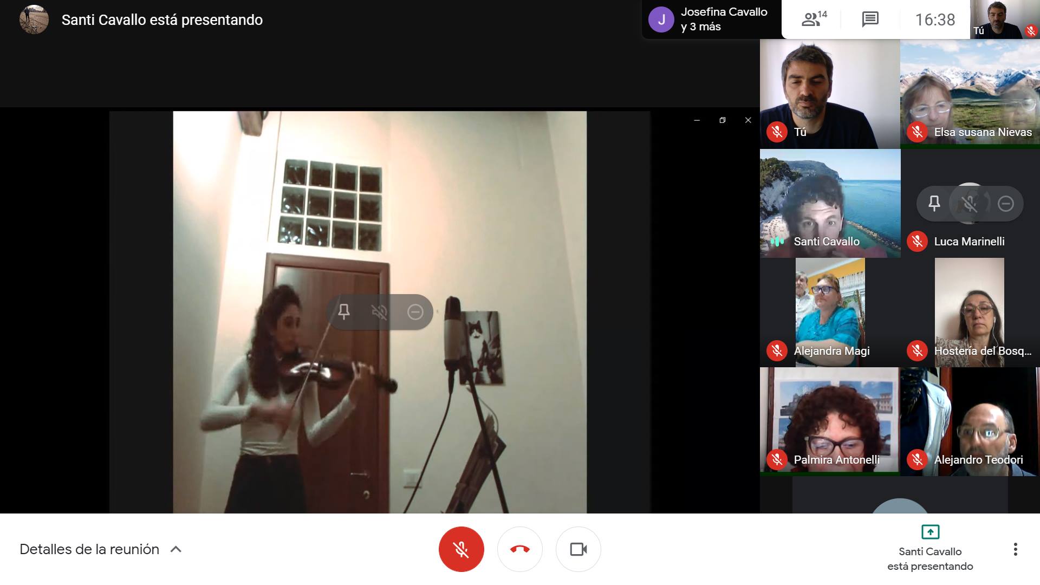The image size is (1040, 585).
Task: Expand Detalles de la reunión chevron
Action: pos(175,549)
